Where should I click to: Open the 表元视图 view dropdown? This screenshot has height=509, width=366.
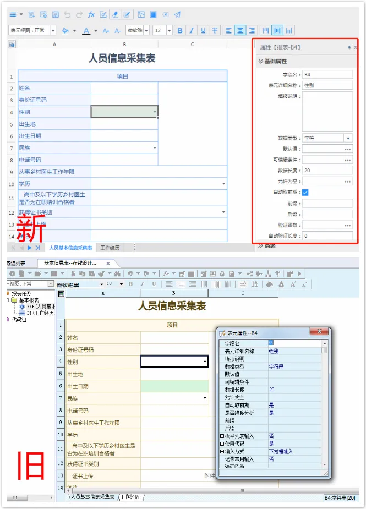click(52, 30)
